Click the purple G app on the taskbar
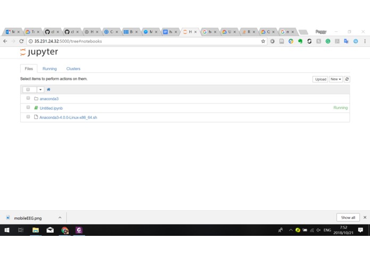This screenshot has height=263, width=370. (x=79, y=230)
